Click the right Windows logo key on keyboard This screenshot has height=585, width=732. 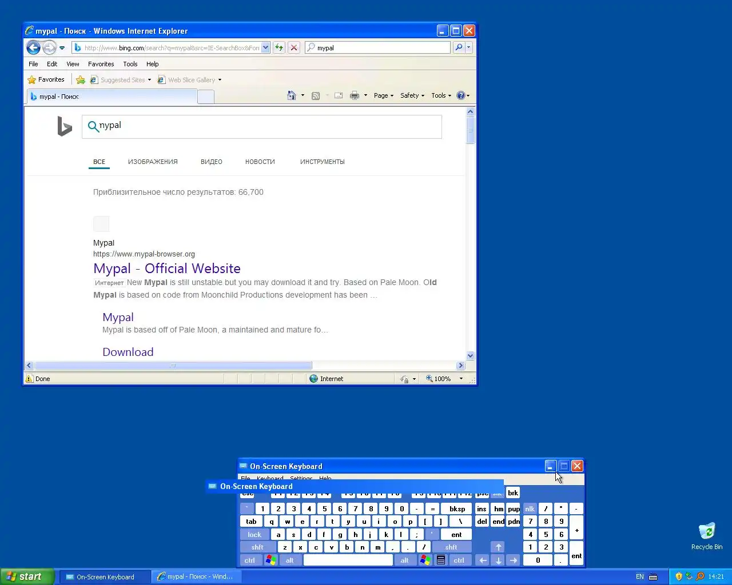425,560
